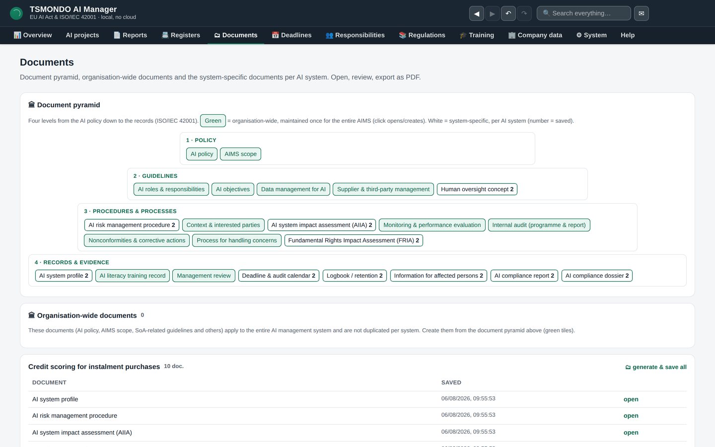Open the AI policy green tile
Screen dimensions: 715x447
click(202, 154)
